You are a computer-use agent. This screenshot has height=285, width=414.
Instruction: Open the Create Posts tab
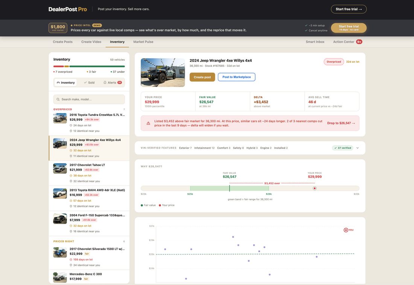62,42
